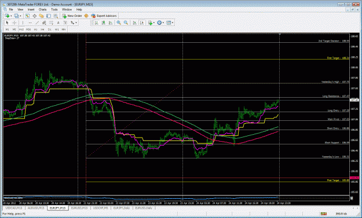
Task: Toggle the Expert Advisors button
Action: pyautogui.click(x=104, y=16)
